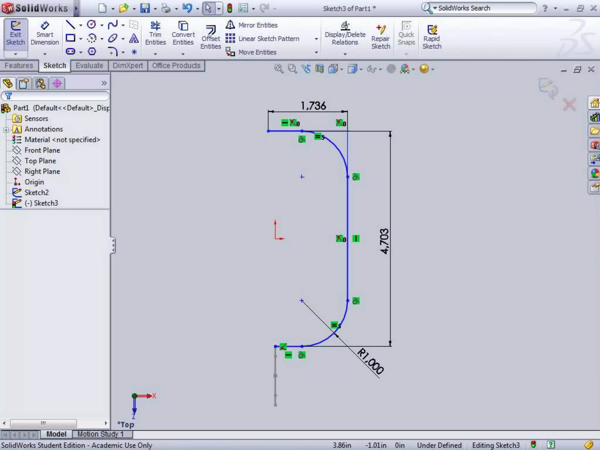This screenshot has height=450, width=600.
Task: Open the Motion Study 1 tab
Action: [100, 434]
